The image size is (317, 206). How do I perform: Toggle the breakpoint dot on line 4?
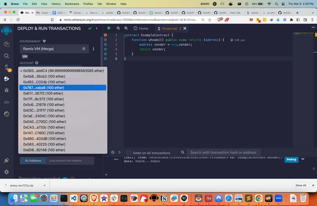point(105,49)
